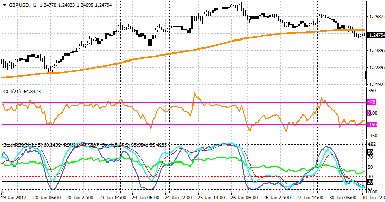Click the magenta 0.00 CCI level label
This screenshot has width=385, height=202.
pos(373,113)
